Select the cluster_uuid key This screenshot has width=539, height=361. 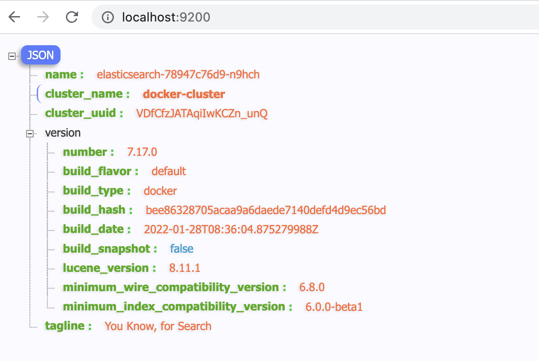pos(81,113)
